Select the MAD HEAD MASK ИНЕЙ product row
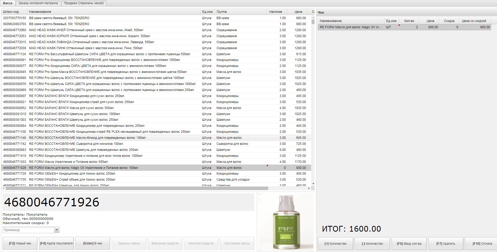This screenshot has height=252, width=497. point(156,30)
